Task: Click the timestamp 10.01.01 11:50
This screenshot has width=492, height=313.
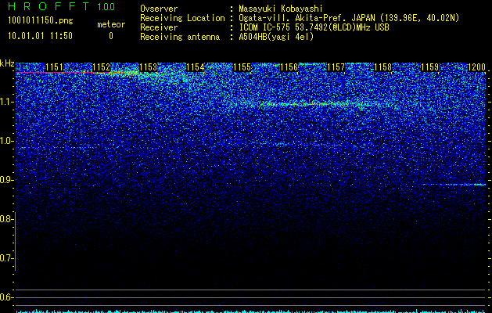Action: [40, 36]
